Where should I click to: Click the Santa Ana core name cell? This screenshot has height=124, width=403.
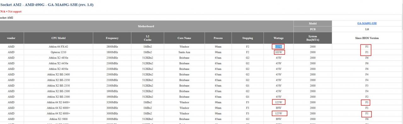(184, 52)
